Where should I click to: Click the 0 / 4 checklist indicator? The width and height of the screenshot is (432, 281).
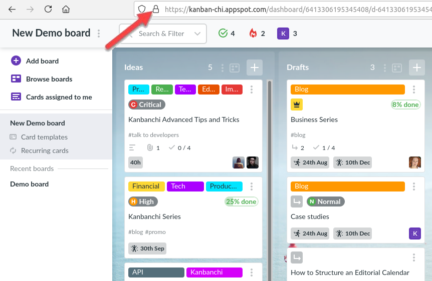click(x=179, y=147)
